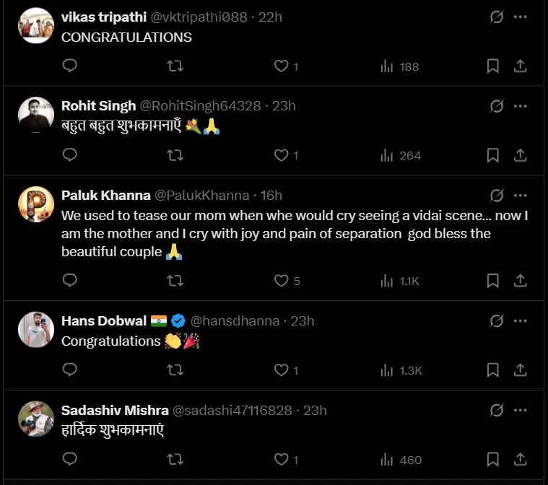The height and width of the screenshot is (485, 548).
Task: Like Sadashiv Mishra's tweet
Action: pyautogui.click(x=282, y=460)
